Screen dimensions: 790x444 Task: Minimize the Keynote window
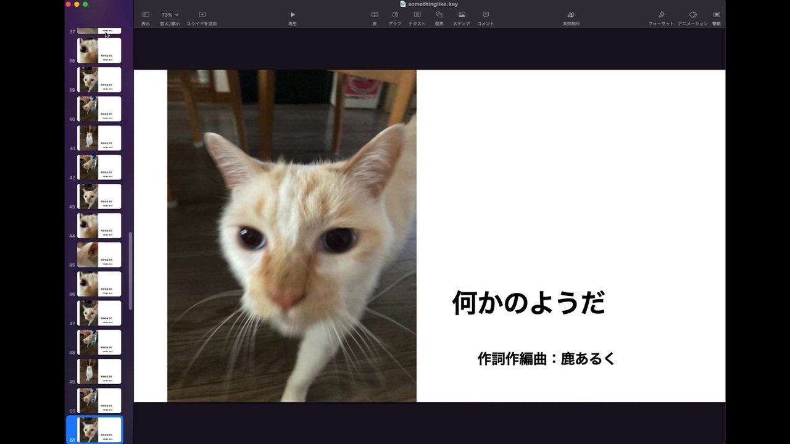[x=77, y=4]
